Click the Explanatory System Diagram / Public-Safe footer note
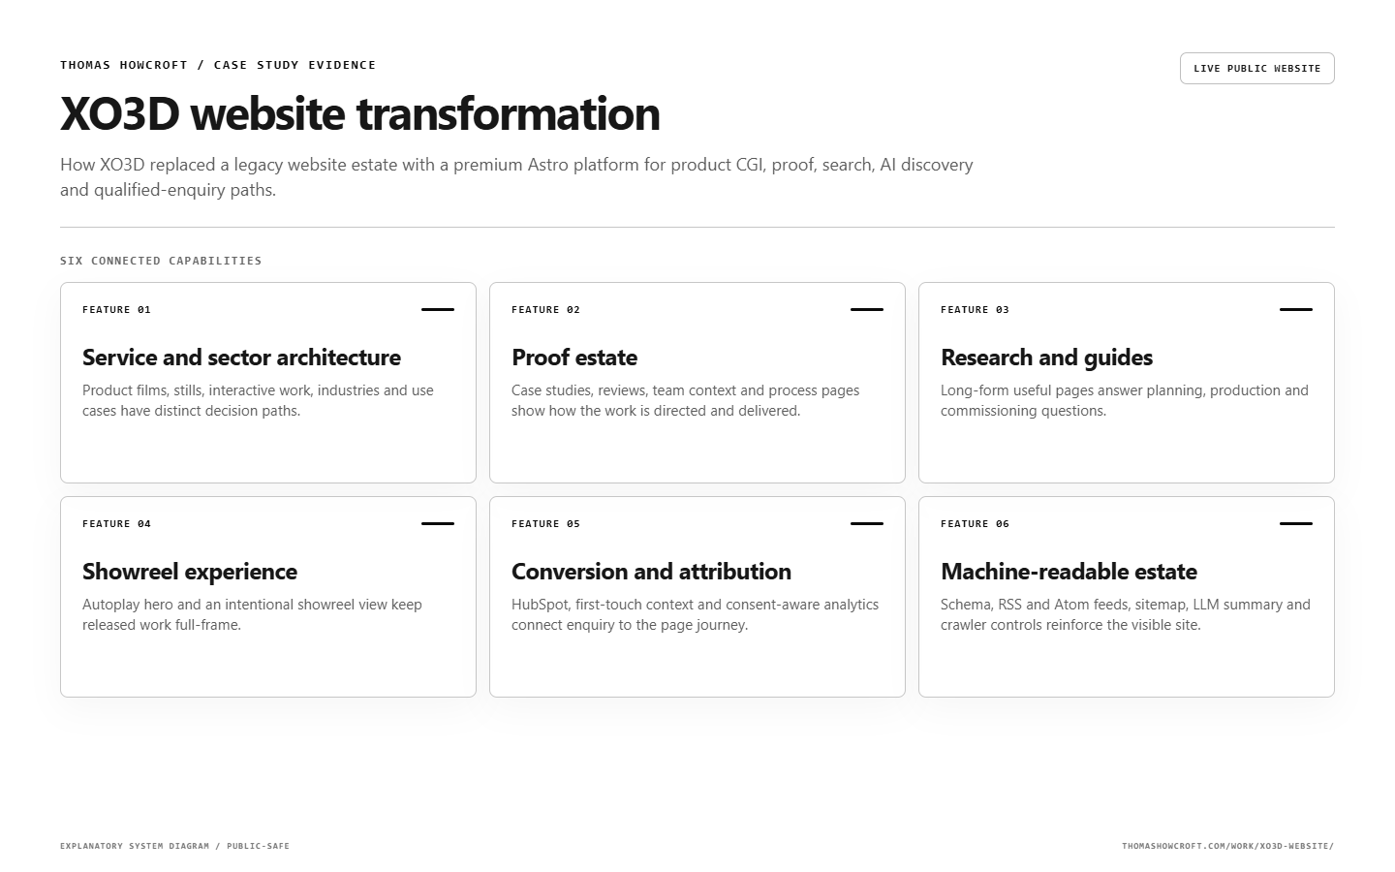Viewport: 1395px width, 872px height. pyautogui.click(x=174, y=846)
